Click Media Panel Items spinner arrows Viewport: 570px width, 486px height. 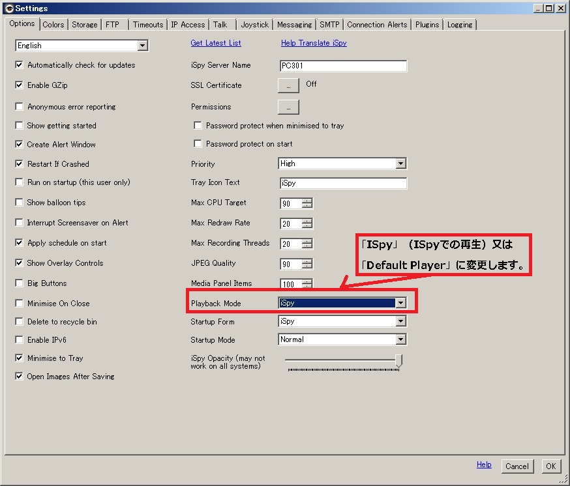click(307, 283)
